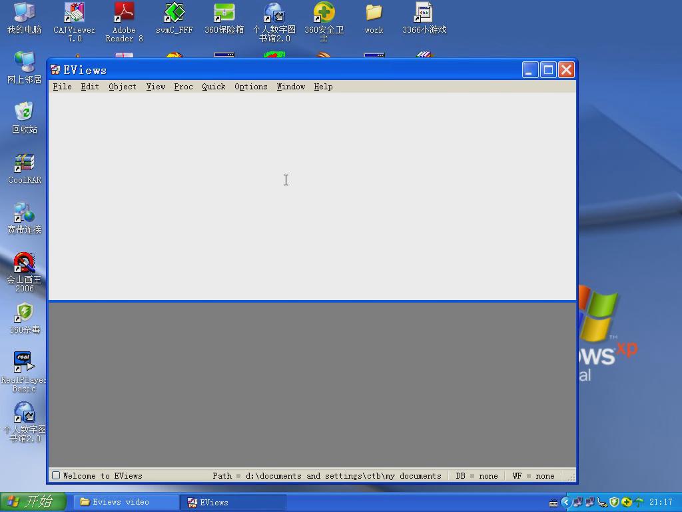Select the 3366小游戏 desktop shortcut

pyautogui.click(x=424, y=19)
